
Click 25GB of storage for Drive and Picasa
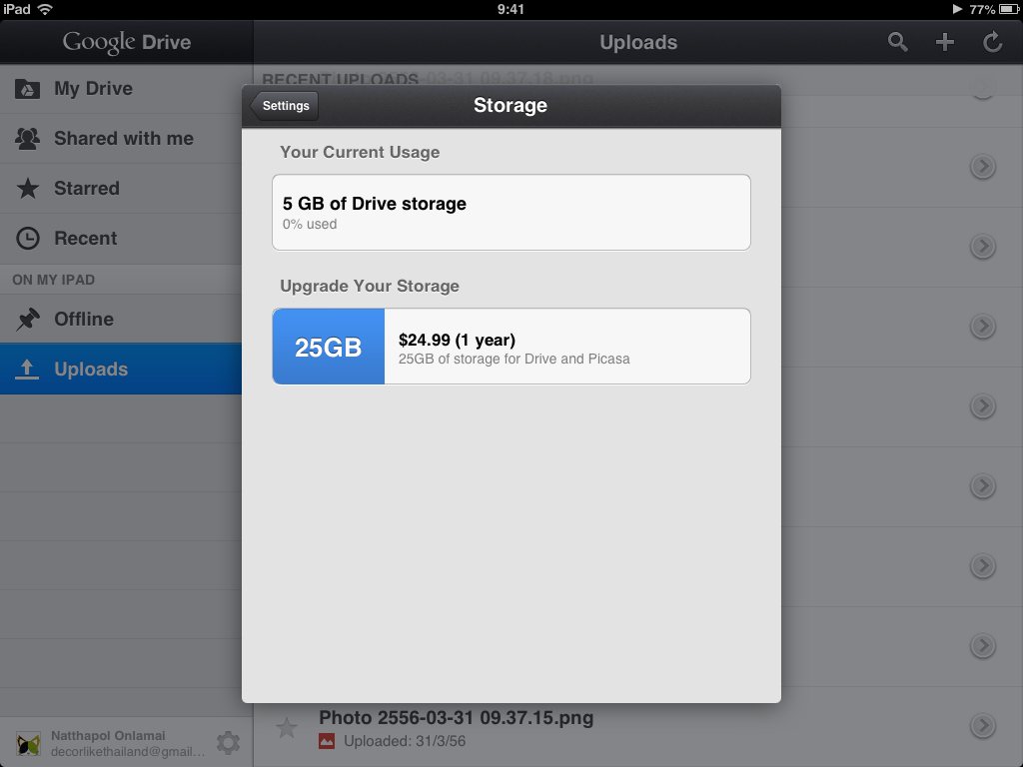(x=514, y=359)
